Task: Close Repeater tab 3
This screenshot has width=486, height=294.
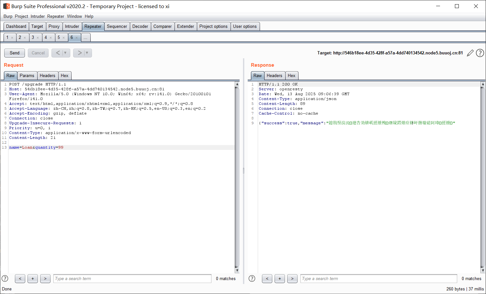Action: click(x=38, y=38)
